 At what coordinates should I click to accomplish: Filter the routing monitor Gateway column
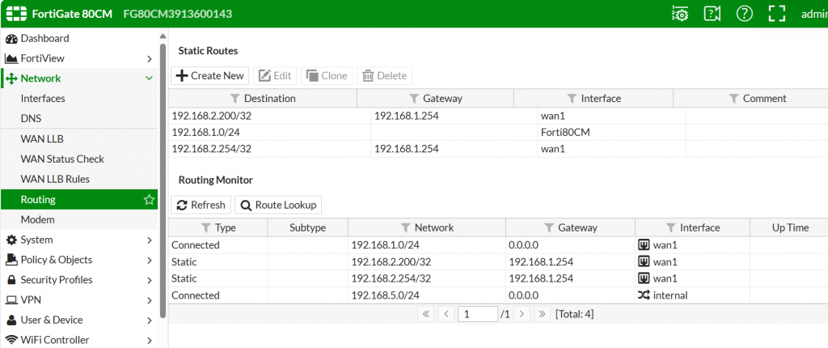[549, 228]
